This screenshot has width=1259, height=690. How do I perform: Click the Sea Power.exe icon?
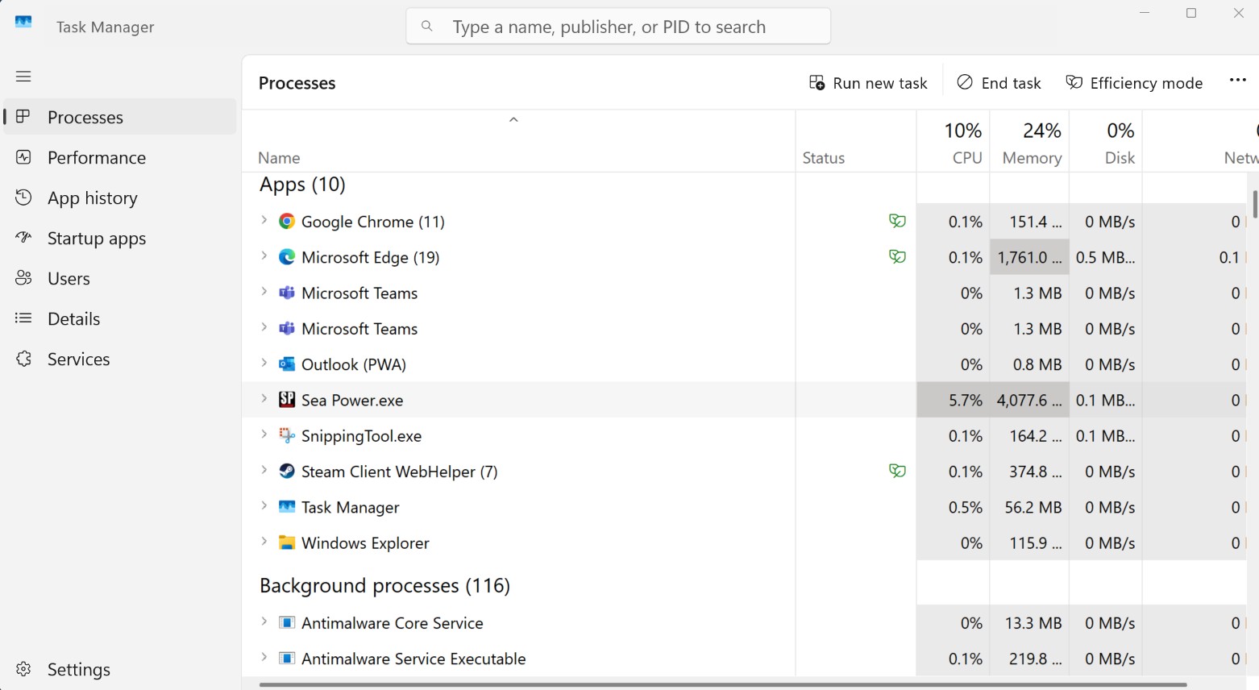pos(286,400)
